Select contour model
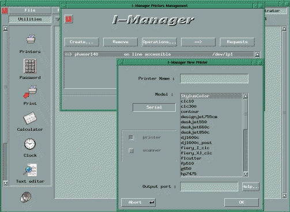The width and height of the screenshot is (290, 212). [x=211, y=111]
